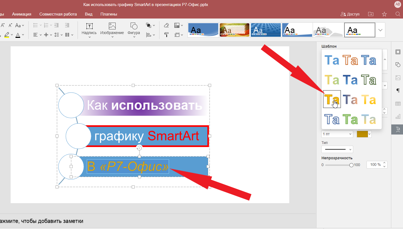Click the Доступ sharing button
Image resolution: width=403 pixels, height=229 pixels.
(x=350, y=14)
